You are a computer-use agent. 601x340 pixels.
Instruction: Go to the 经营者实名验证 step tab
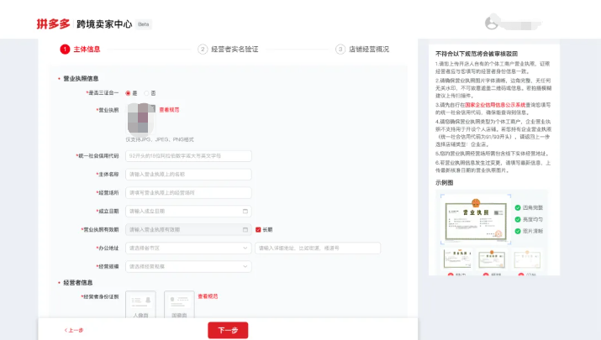[x=235, y=50]
